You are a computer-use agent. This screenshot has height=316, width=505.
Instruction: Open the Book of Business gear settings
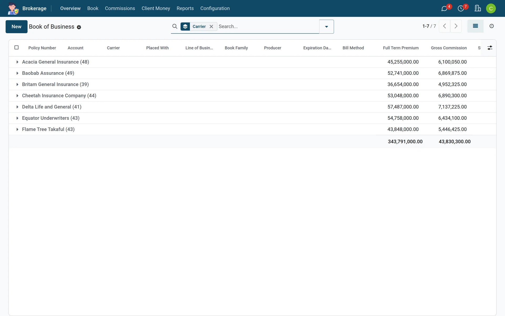tap(79, 27)
